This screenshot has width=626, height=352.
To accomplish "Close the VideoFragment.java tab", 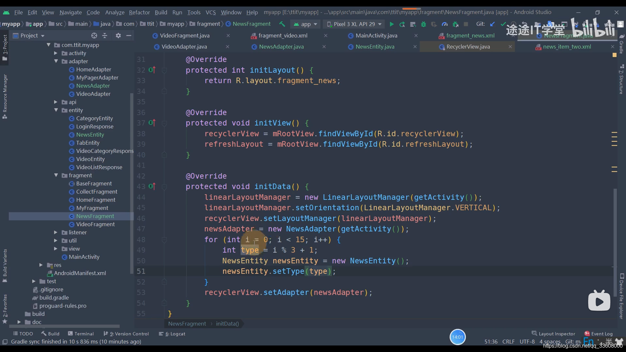I will coord(228,36).
